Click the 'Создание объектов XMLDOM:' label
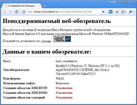The image size is (137, 105). [x=25, y=93]
